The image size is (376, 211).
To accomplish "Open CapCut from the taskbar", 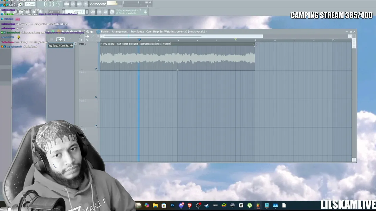I will point(241,205).
